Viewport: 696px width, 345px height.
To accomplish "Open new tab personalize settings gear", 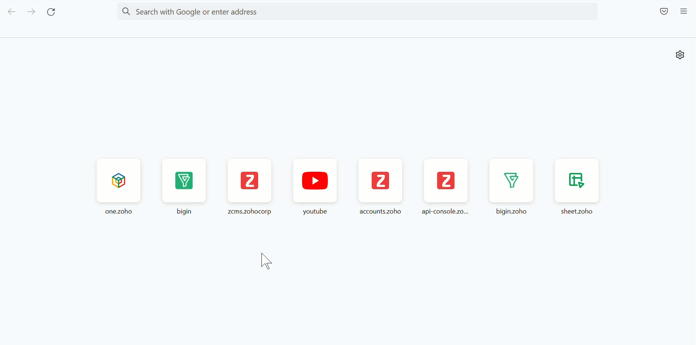I will (680, 55).
